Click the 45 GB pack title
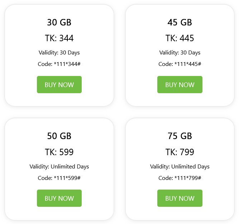Screen dimensions: 239x224 coord(180,23)
